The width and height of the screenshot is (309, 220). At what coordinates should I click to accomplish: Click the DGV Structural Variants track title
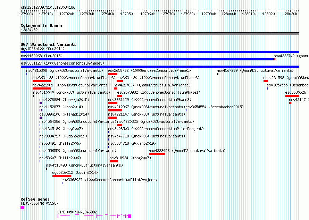[x=49, y=44]
